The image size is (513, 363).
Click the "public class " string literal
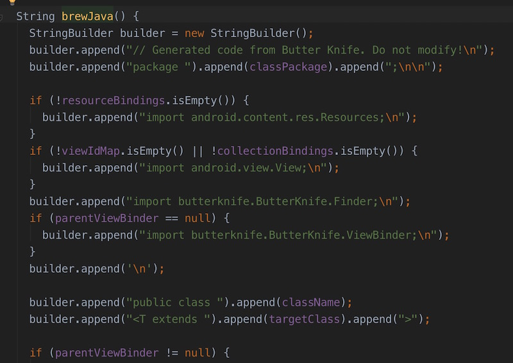pyautogui.click(x=174, y=303)
